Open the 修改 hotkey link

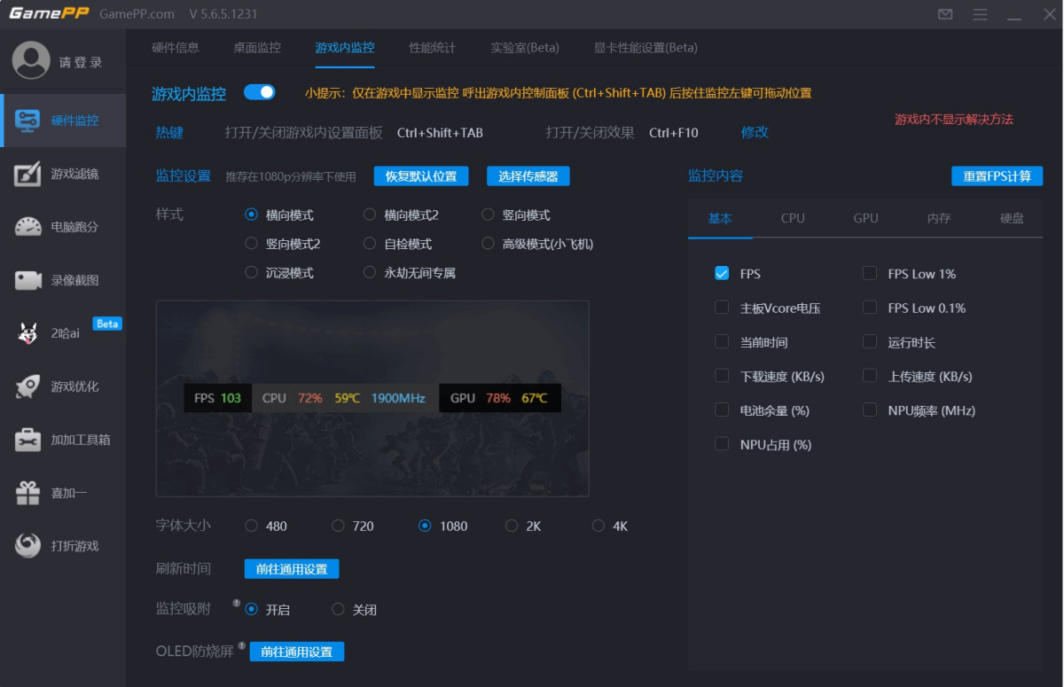click(x=755, y=131)
